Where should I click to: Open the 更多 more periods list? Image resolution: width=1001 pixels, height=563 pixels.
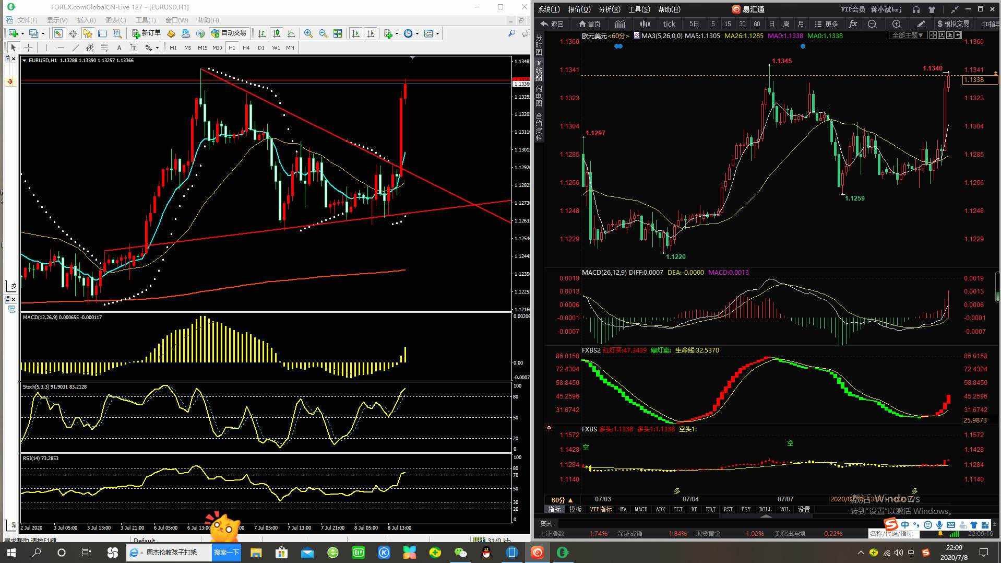[x=826, y=24]
